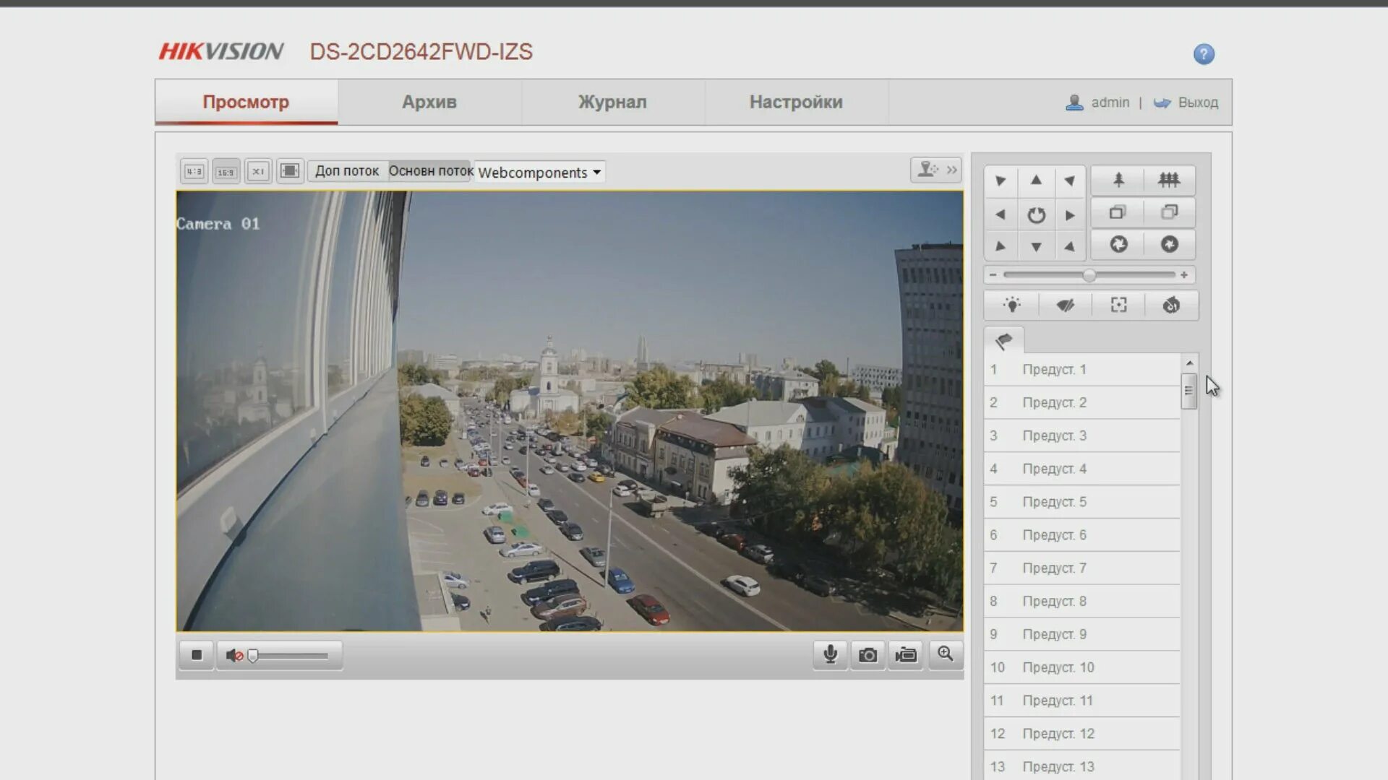Image resolution: width=1388 pixels, height=780 pixels.
Task: Click the focus far button
Action: (x=1169, y=212)
